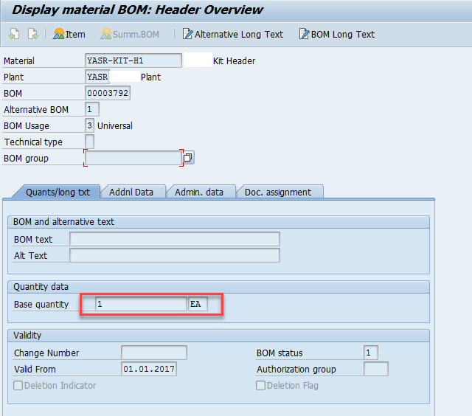Toggle the Deletion Indicator checkbox

click(x=18, y=385)
